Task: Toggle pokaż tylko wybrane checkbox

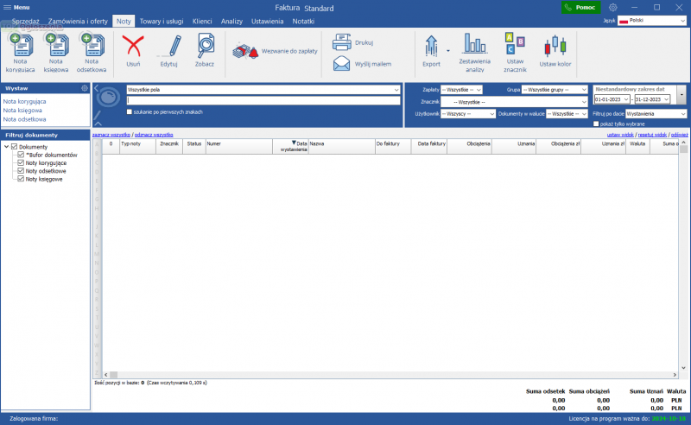Action: [x=596, y=124]
